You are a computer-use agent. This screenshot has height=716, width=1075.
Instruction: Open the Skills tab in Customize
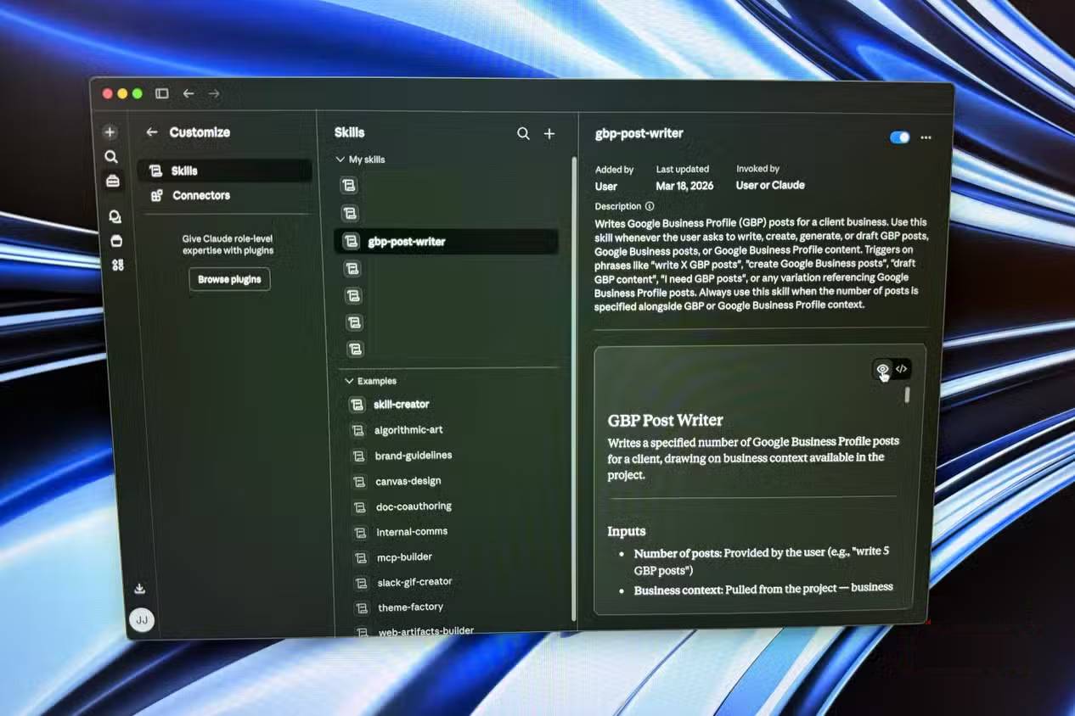(225, 171)
